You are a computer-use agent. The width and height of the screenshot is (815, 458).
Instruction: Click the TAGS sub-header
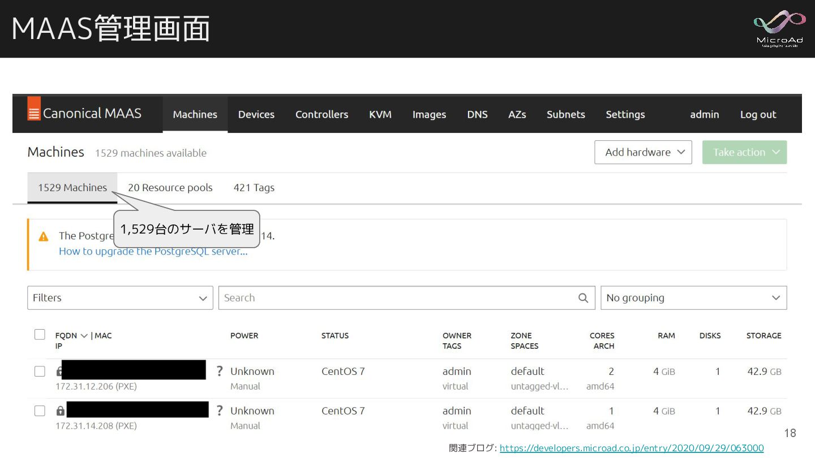452,346
